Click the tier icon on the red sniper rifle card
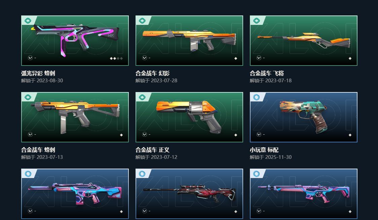This screenshot has height=220, width=378. pyautogui.click(x=142, y=174)
